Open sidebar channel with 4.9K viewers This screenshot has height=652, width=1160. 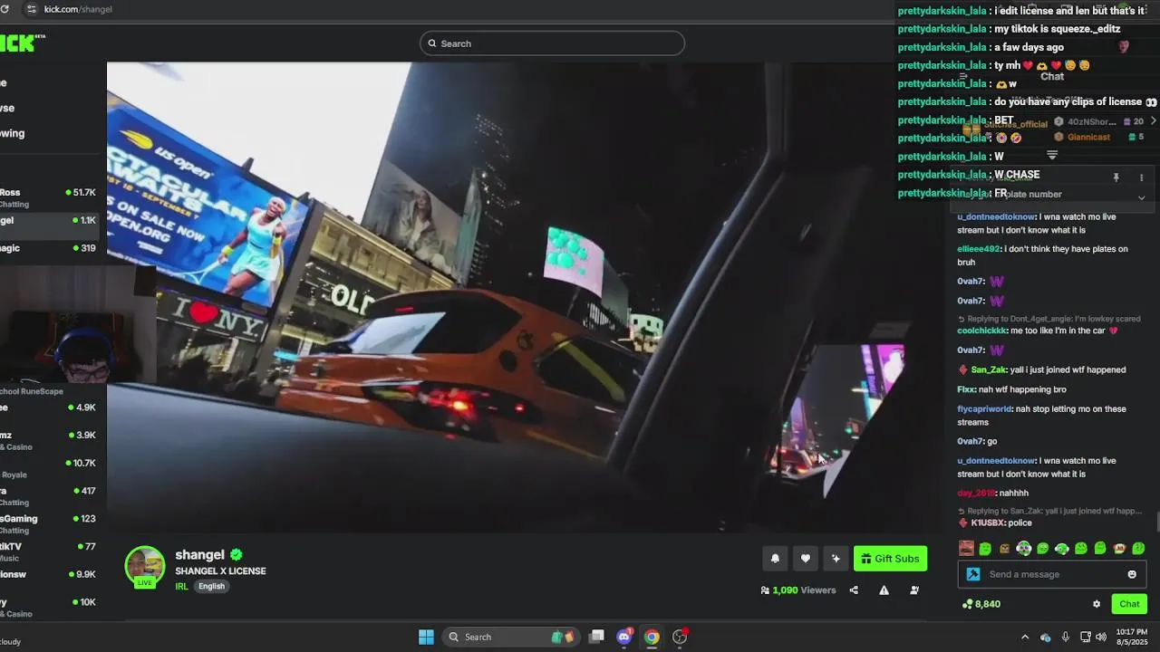pyautogui.click(x=48, y=407)
